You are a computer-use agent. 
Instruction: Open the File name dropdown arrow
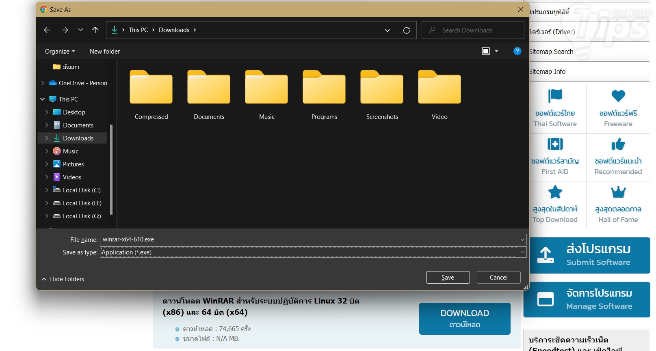tap(522, 239)
